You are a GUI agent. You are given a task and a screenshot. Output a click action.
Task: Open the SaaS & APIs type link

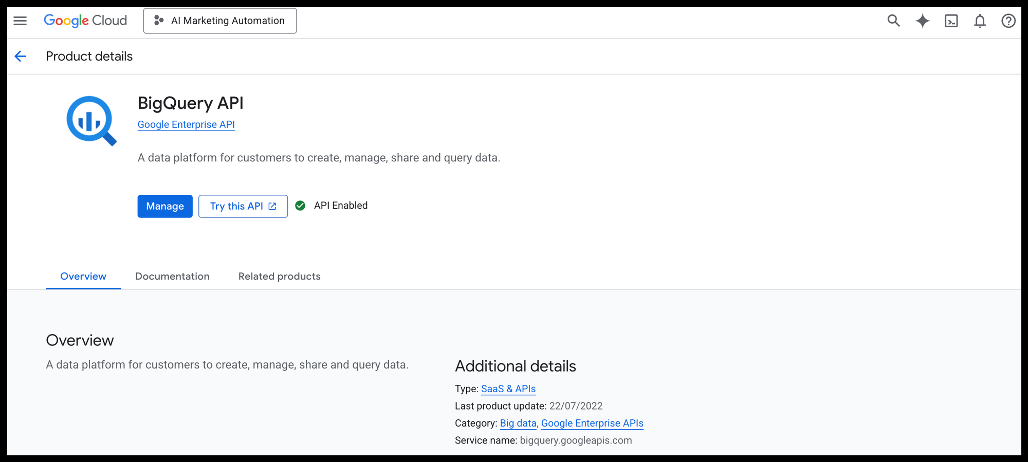[x=508, y=389]
